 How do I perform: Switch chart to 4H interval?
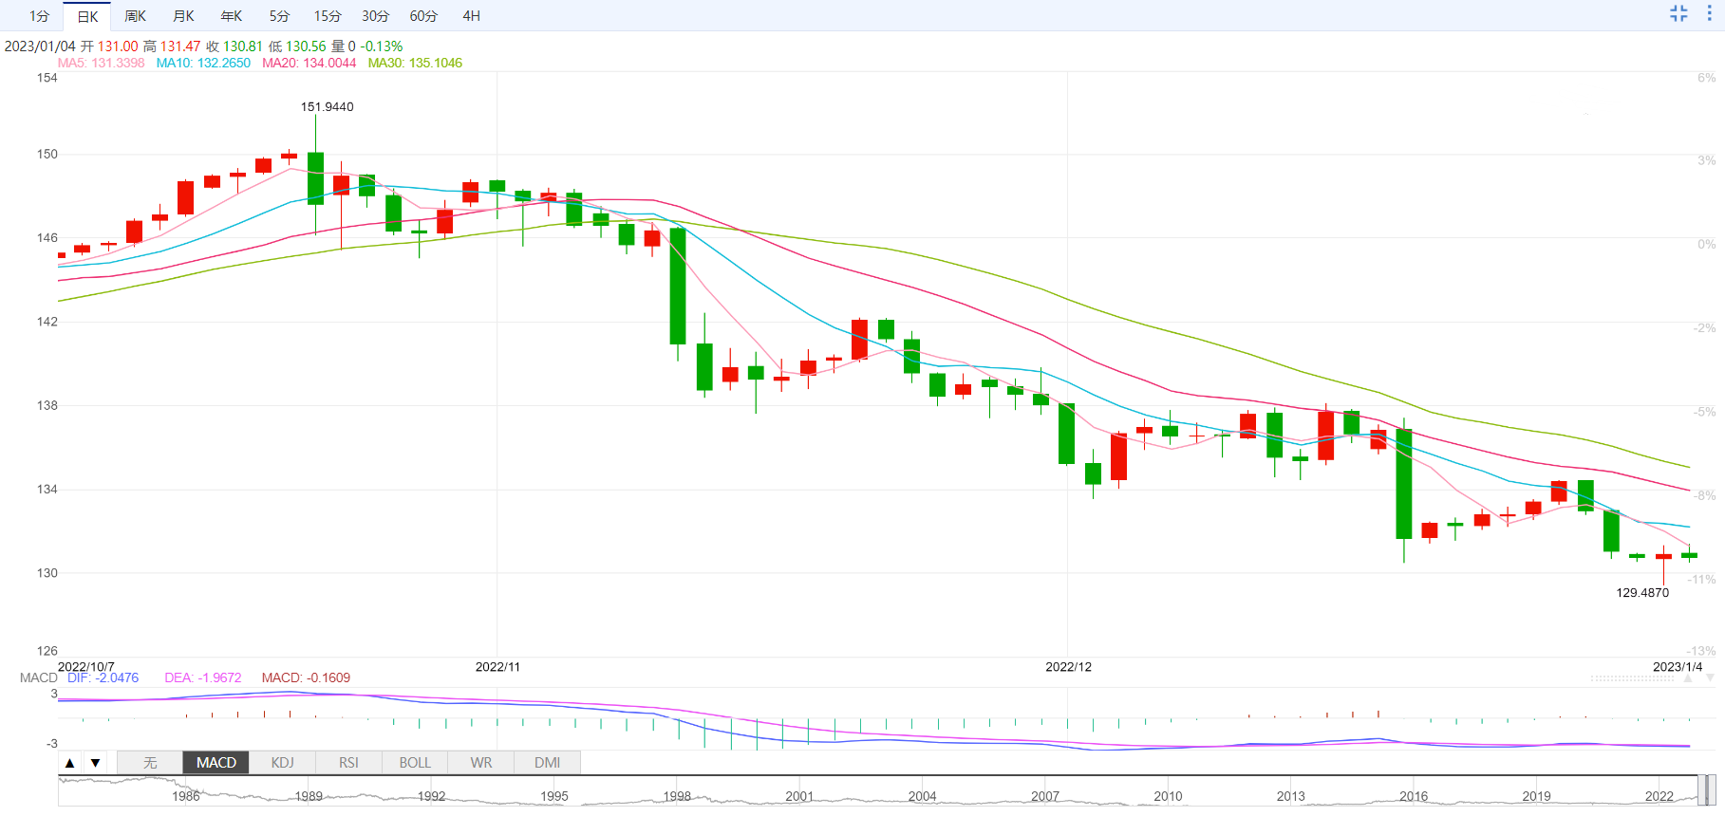(x=472, y=16)
